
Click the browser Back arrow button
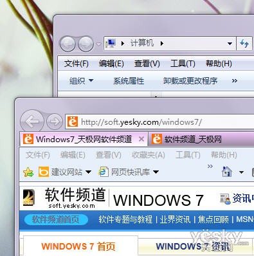point(32,122)
